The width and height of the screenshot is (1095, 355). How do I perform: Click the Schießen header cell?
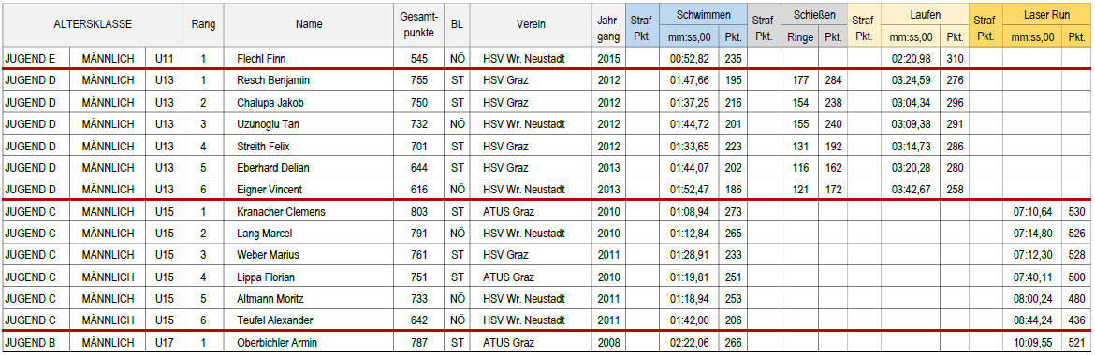[x=814, y=14]
